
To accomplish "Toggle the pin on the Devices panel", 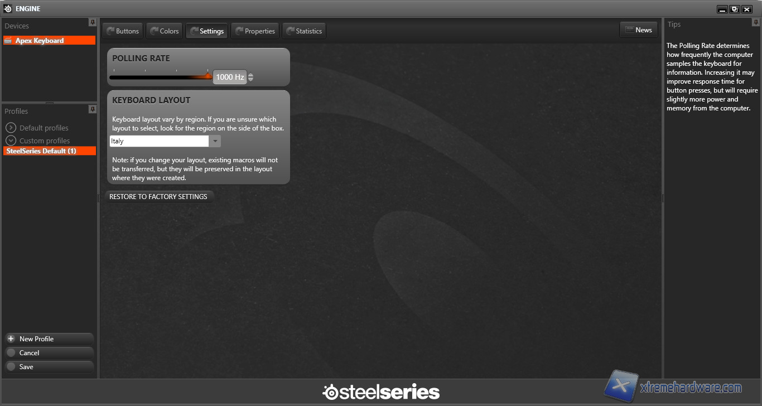I will 93,22.
